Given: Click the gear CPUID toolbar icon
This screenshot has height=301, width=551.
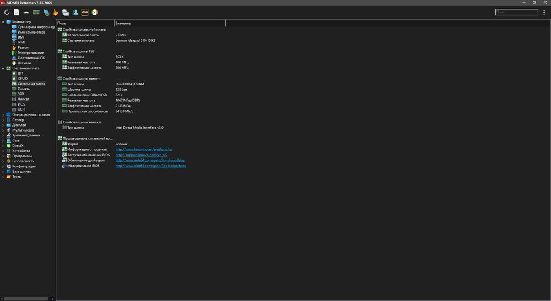Looking at the screenshot, I should (66, 12).
